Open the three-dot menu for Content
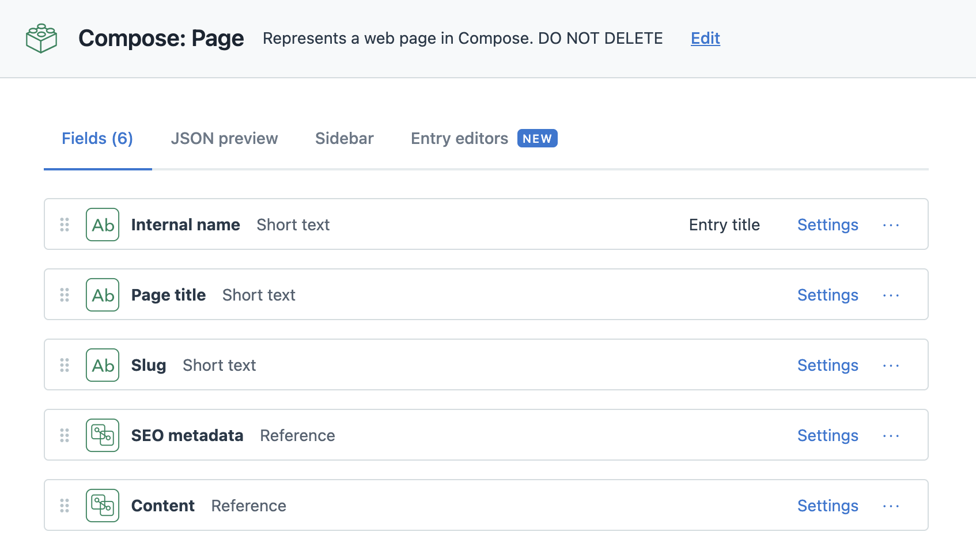This screenshot has height=547, width=976. (891, 506)
